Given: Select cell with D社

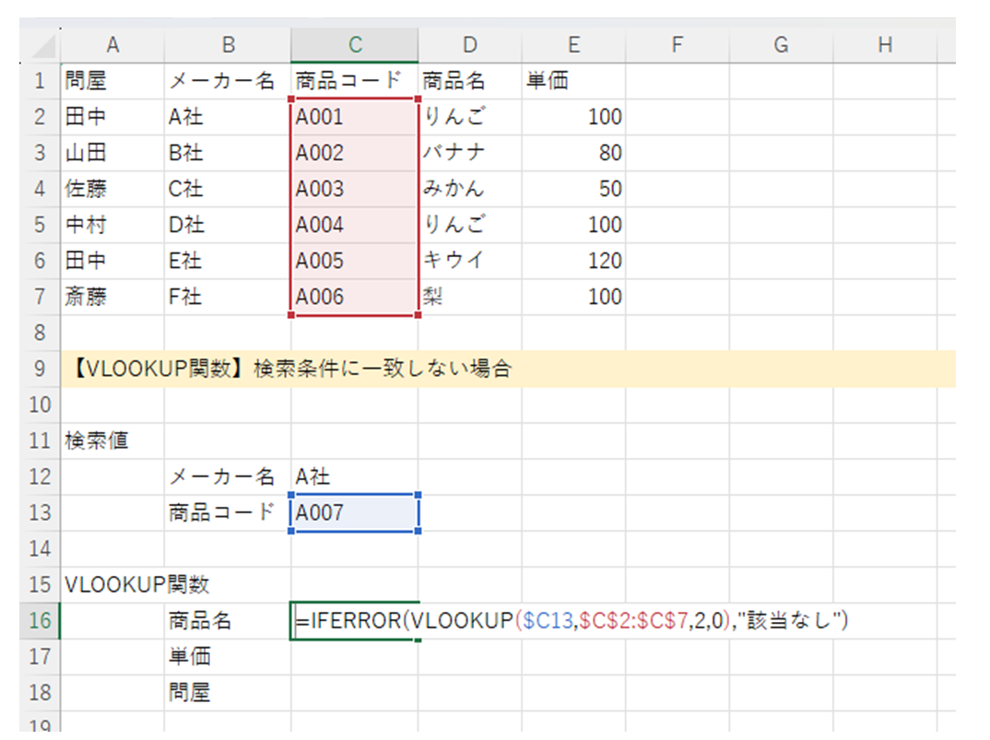Looking at the screenshot, I should [x=228, y=225].
